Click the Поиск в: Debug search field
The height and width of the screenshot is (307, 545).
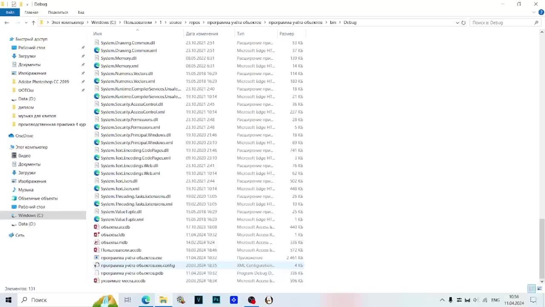point(502,23)
